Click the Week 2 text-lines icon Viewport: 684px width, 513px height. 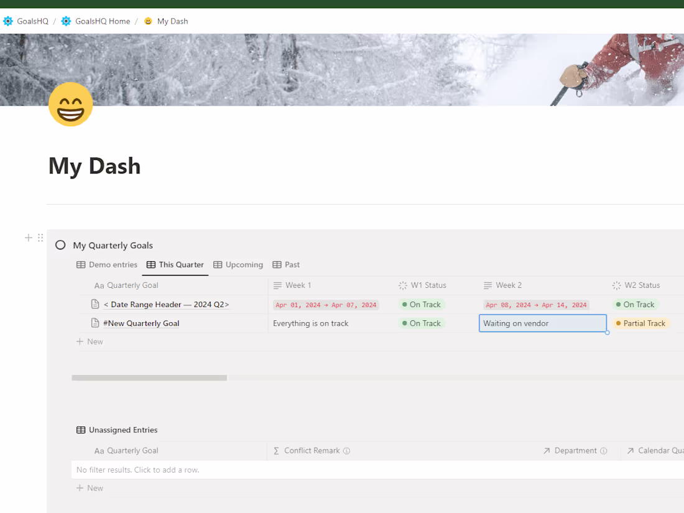point(488,286)
